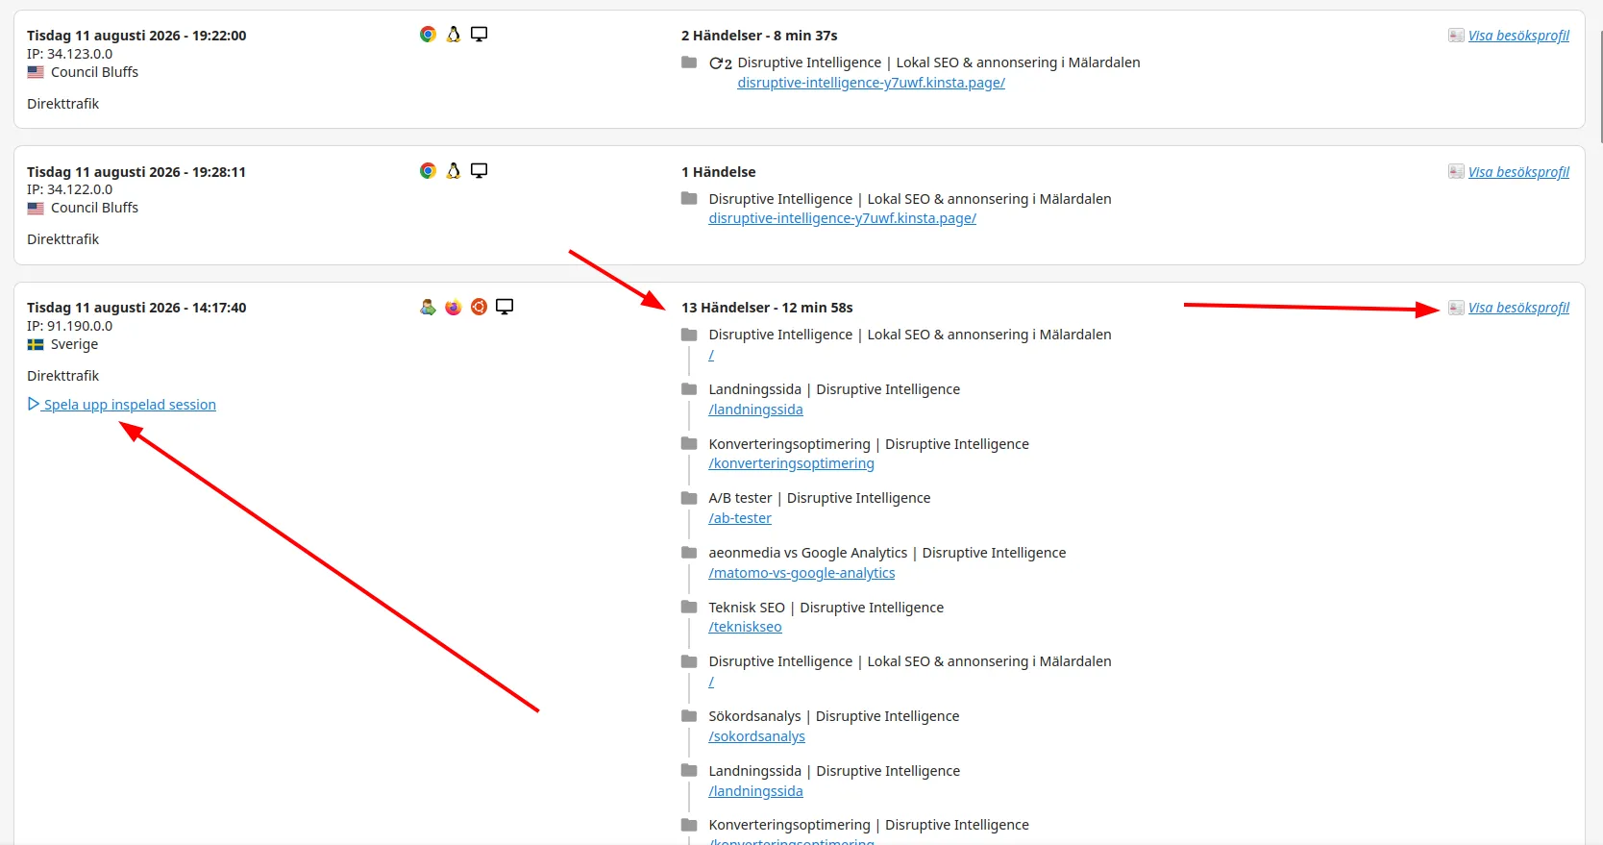Click the folder icon beside Sökordsanalys
Viewport: 1603px width, 845px height.
(689, 716)
